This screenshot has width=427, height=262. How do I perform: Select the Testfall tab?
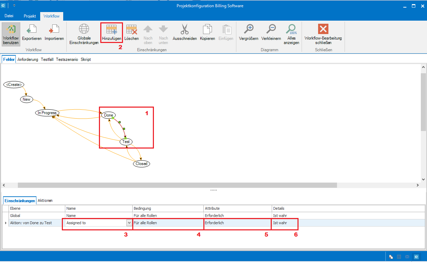pyautogui.click(x=47, y=59)
